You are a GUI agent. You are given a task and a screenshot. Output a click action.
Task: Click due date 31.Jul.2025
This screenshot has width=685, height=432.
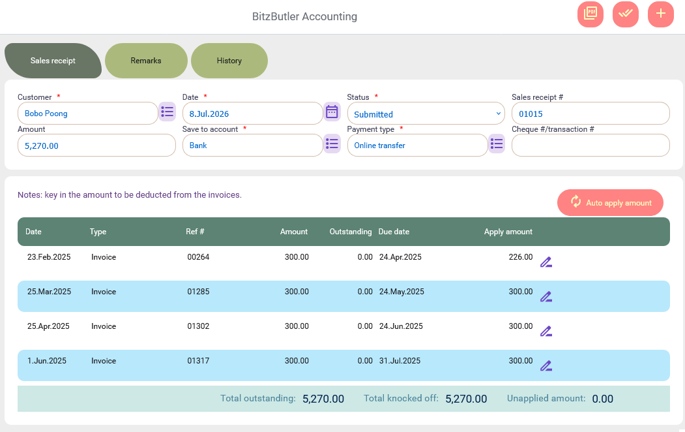[400, 361]
